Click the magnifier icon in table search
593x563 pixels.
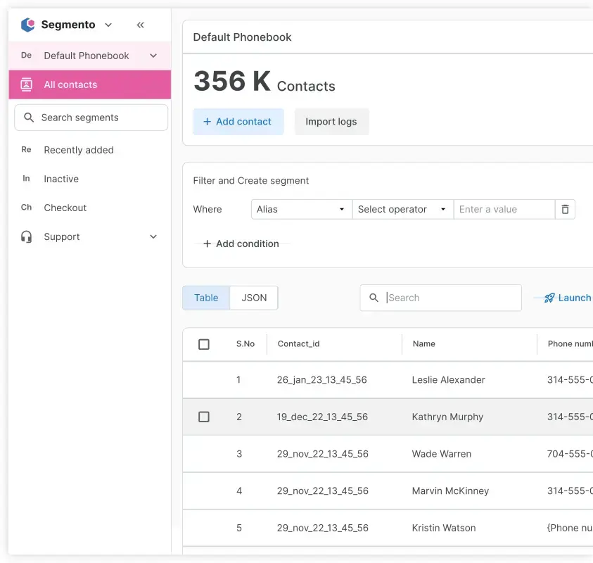click(374, 298)
